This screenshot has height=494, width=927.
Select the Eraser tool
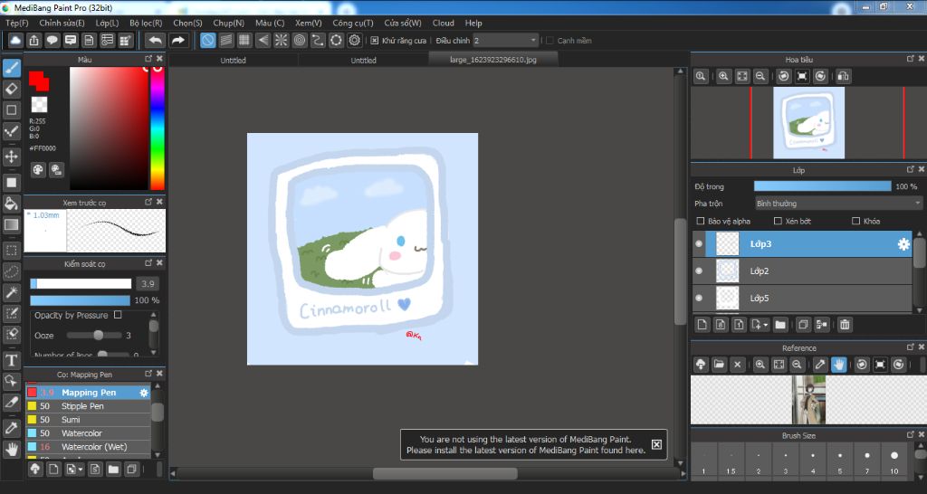11,90
